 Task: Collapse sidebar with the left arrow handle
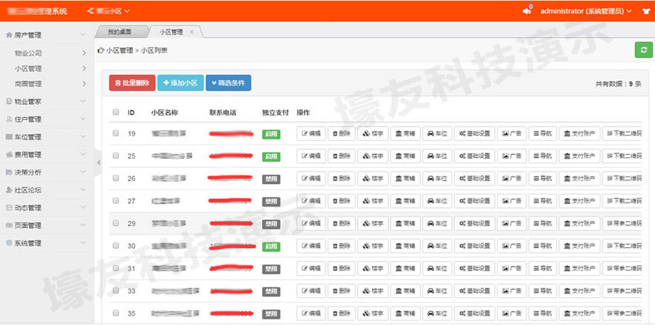(99, 162)
